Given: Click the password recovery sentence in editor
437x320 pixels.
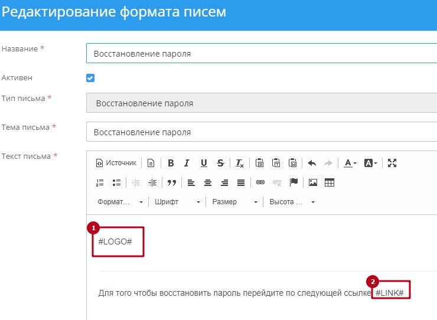Looking at the screenshot, I should (x=235, y=293).
